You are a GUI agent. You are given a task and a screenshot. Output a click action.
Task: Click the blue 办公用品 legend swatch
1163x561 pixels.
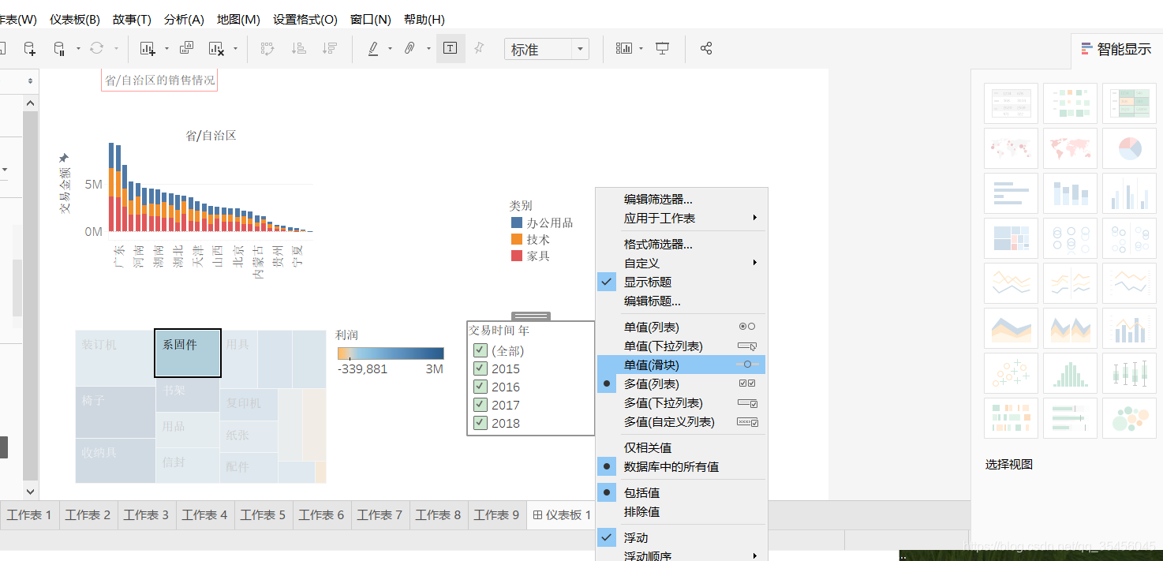517,223
